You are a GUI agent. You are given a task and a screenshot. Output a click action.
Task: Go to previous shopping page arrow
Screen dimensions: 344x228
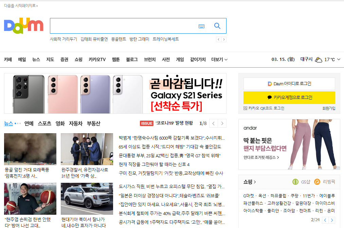point(325,220)
